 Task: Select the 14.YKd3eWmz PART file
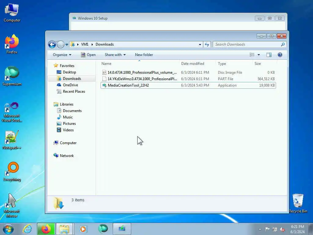point(188,79)
